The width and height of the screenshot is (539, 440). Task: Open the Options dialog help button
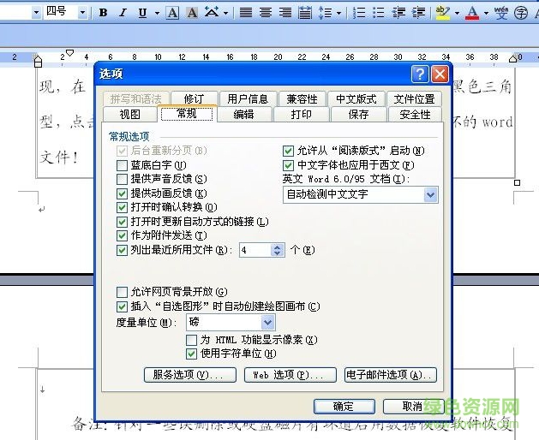point(419,74)
